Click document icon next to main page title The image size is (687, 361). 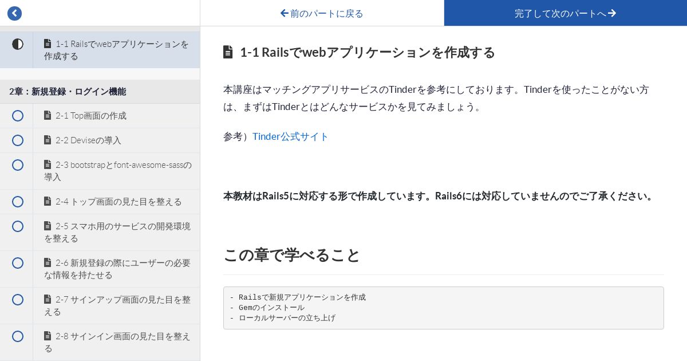(x=228, y=52)
